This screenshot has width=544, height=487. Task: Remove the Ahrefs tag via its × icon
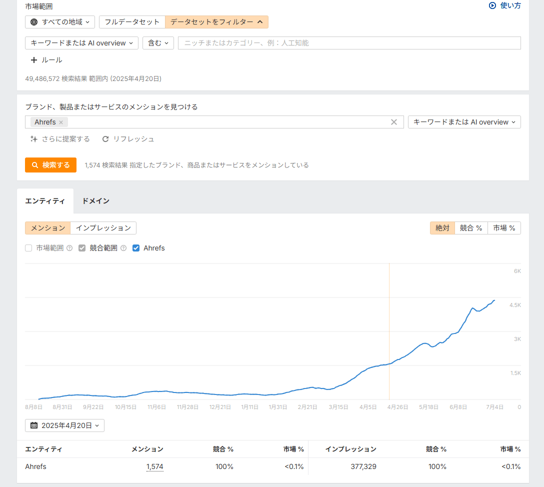pyautogui.click(x=60, y=122)
